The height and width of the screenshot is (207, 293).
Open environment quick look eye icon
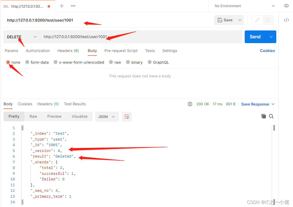[286, 6]
